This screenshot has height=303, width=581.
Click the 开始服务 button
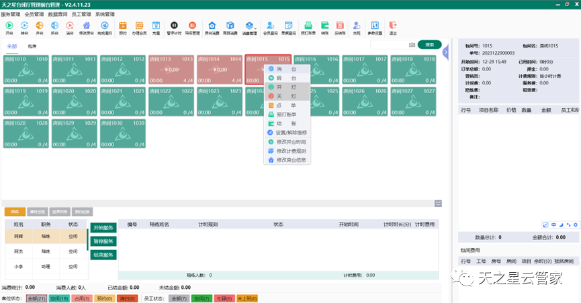pyautogui.click(x=103, y=229)
